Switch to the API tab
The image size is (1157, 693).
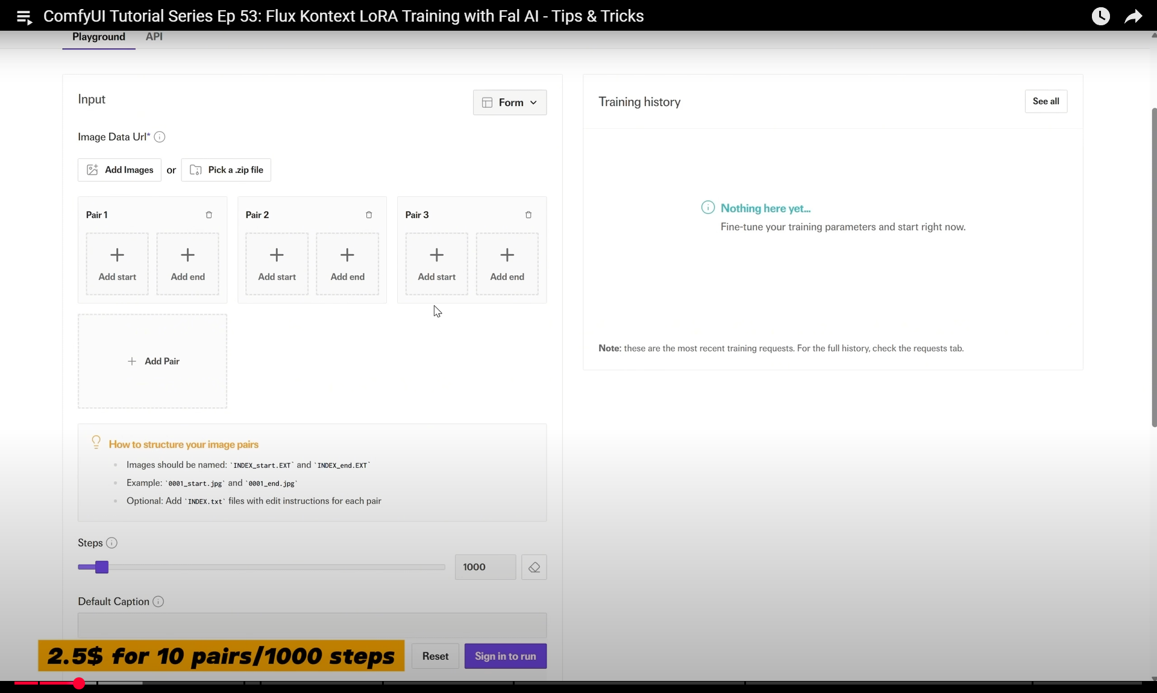[x=154, y=37]
